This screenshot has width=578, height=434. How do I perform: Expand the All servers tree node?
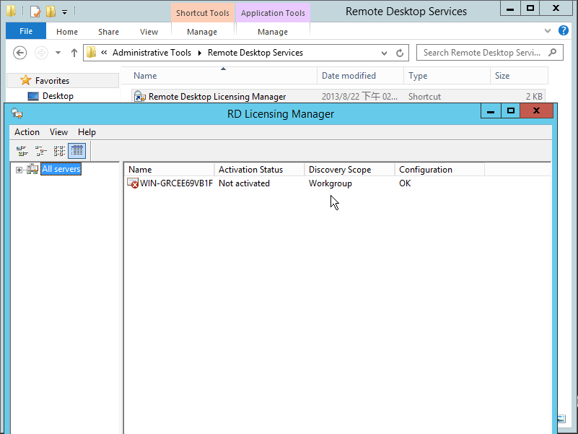19,170
